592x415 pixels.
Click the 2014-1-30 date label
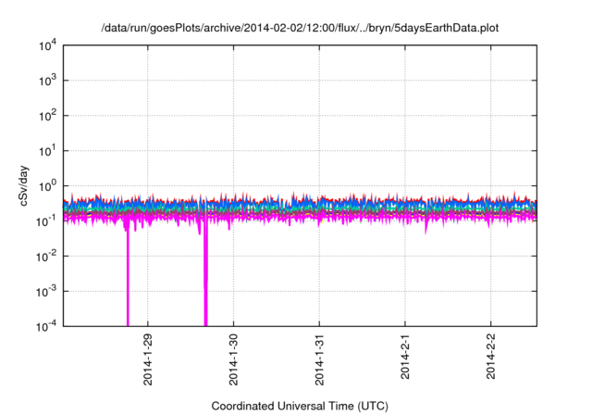[x=233, y=359]
